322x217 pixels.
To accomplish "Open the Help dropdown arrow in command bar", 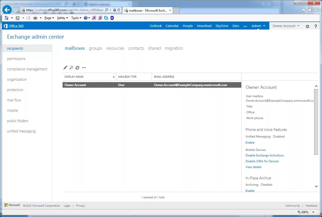I will click(x=89, y=18).
